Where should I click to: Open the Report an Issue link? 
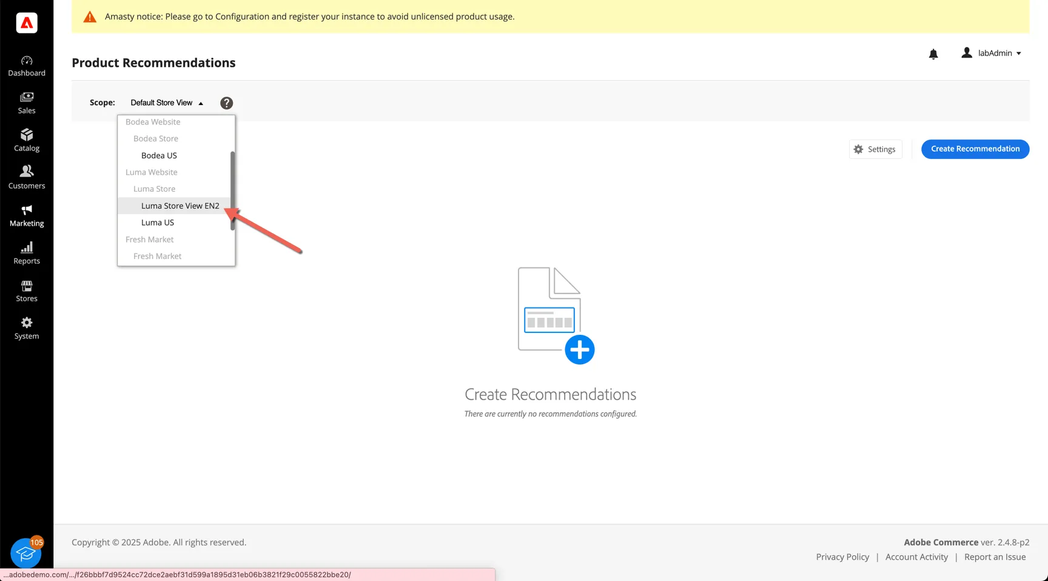tap(995, 557)
